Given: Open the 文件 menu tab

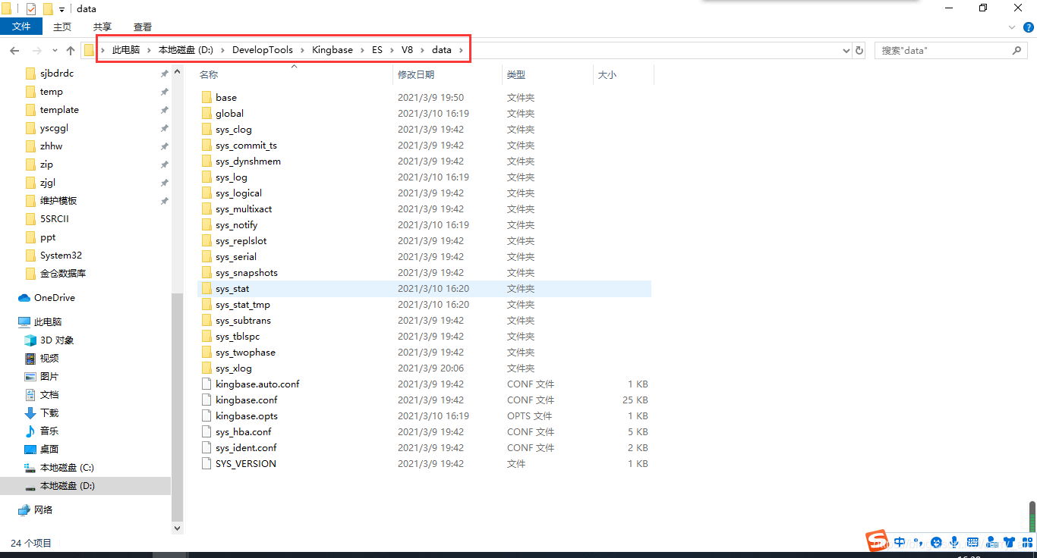Looking at the screenshot, I should point(21,27).
